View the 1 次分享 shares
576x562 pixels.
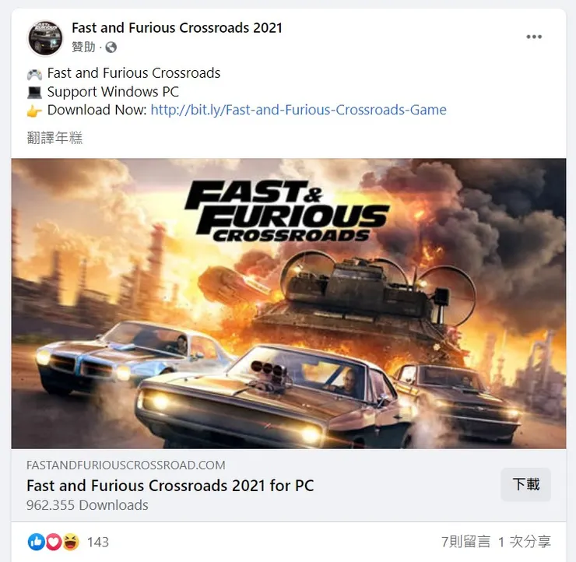coord(525,542)
